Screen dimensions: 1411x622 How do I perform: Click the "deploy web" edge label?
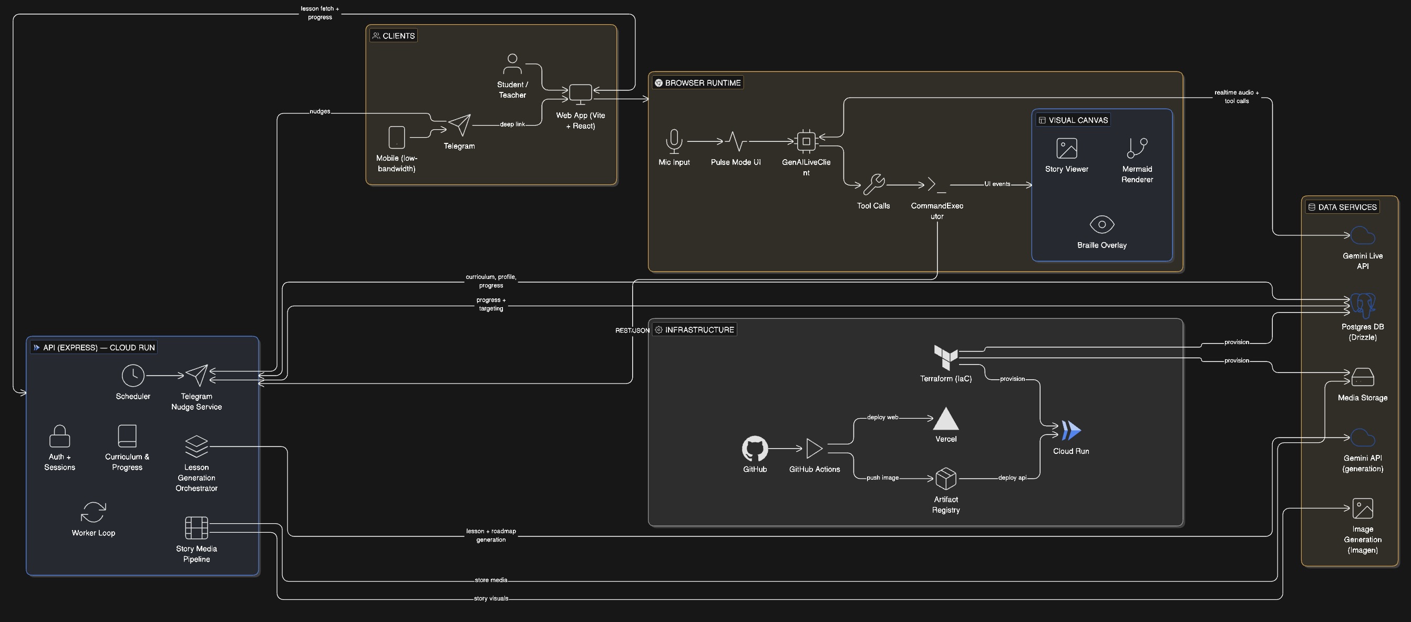tap(882, 417)
